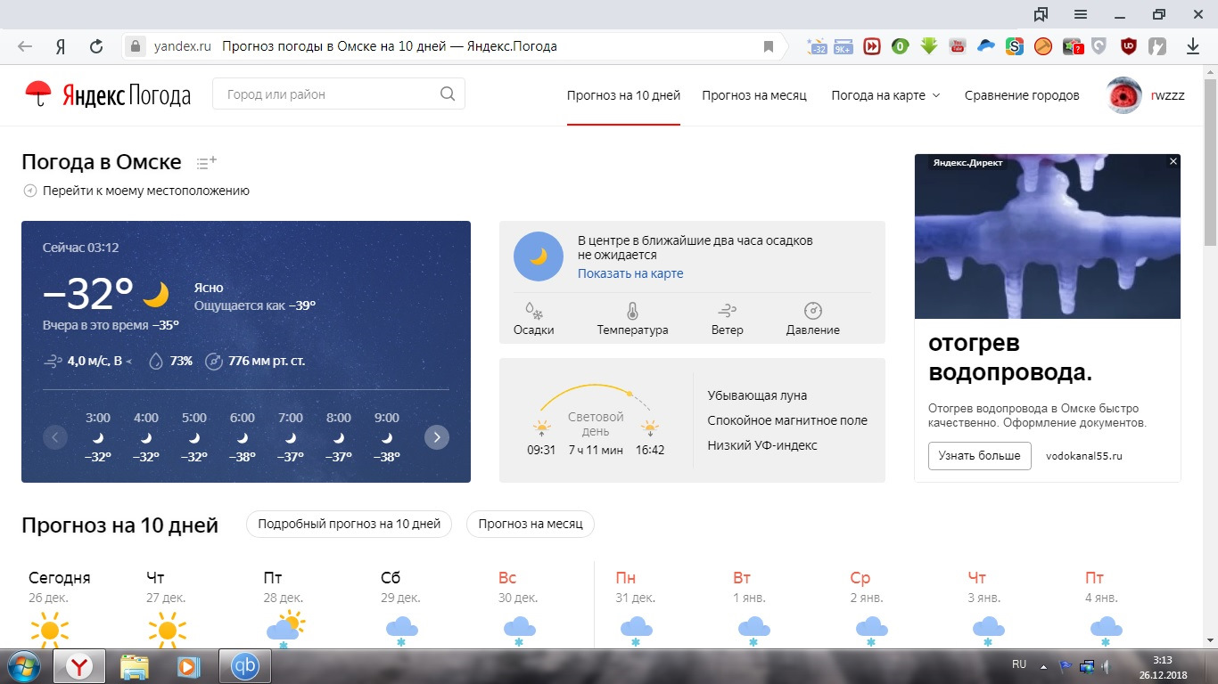
Task: Show the pressure map (Давление)
Action: tap(812, 319)
